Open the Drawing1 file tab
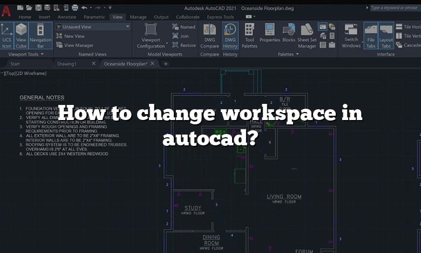The image size is (421, 253). (x=67, y=64)
